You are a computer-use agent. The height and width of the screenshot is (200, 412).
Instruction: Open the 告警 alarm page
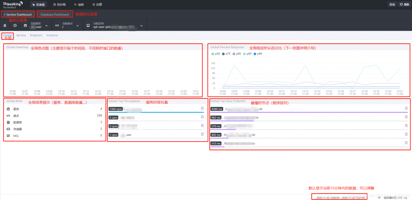(97, 5)
